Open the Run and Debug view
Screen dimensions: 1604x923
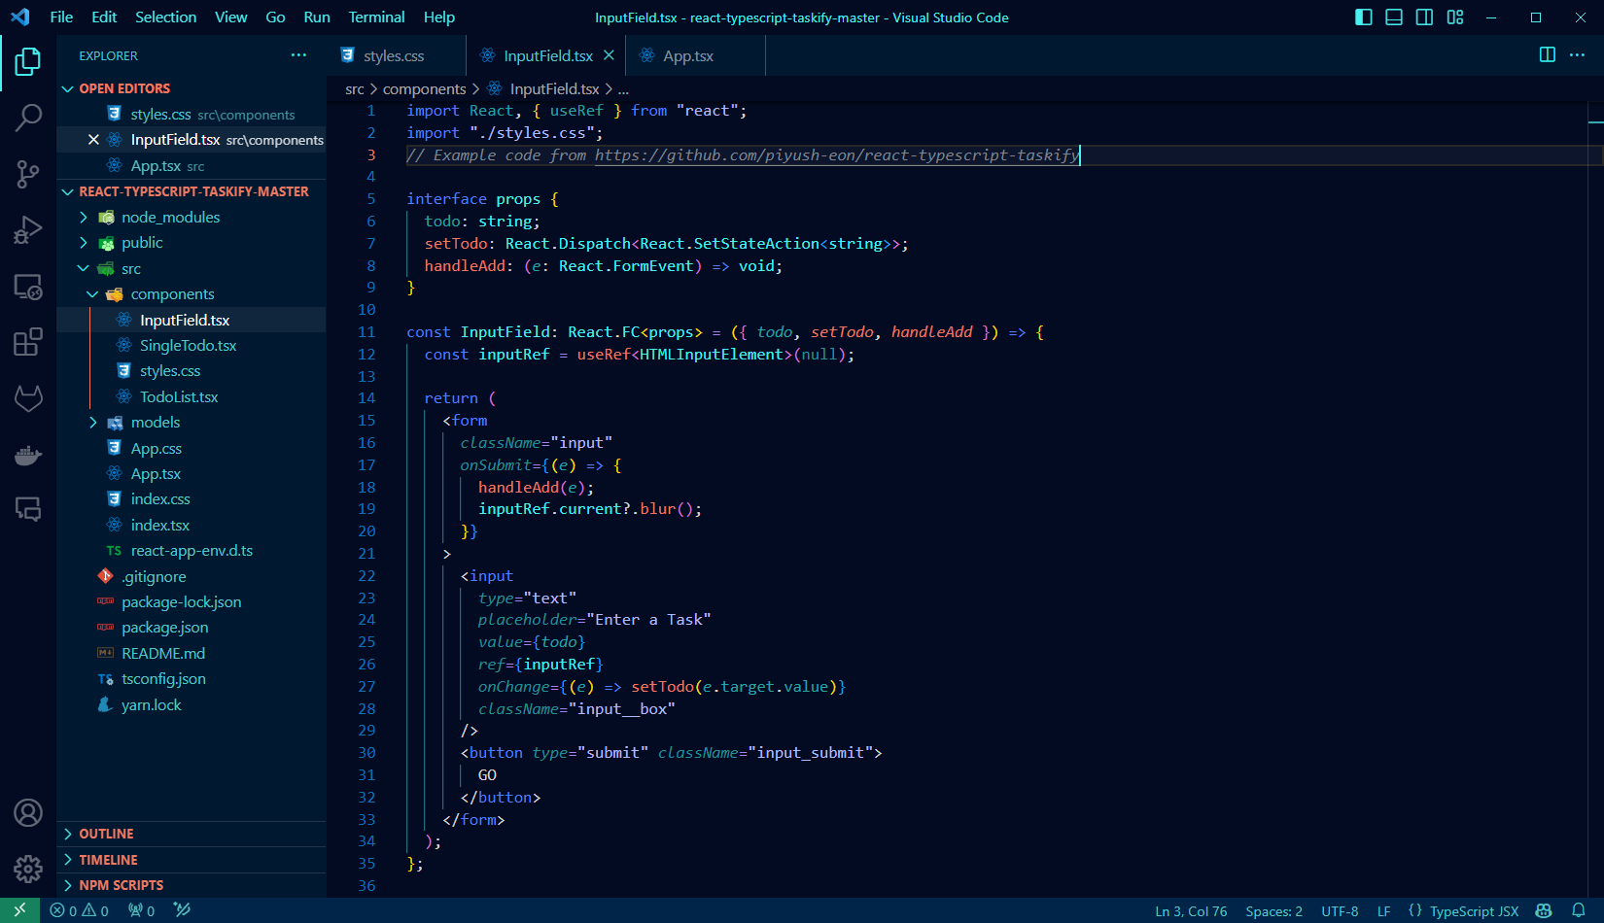click(x=28, y=230)
